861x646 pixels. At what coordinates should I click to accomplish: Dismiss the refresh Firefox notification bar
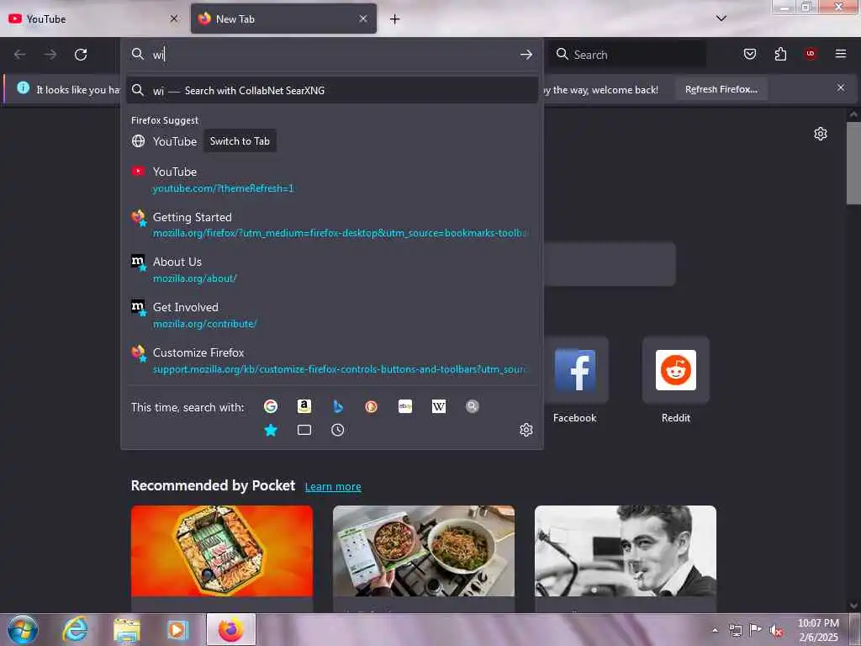pos(841,87)
